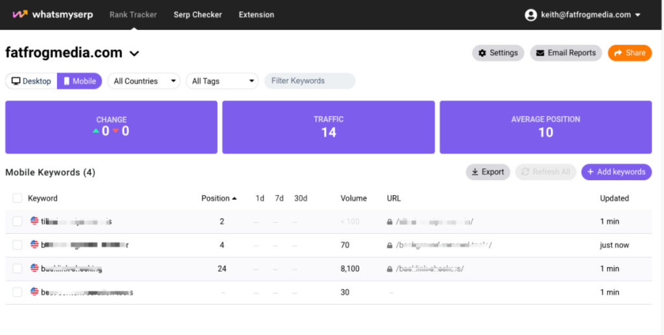Click the download icon in Export

coord(475,172)
